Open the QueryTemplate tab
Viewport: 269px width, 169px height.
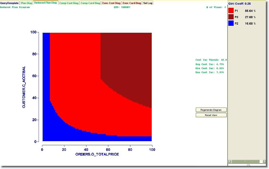click(10, 3)
